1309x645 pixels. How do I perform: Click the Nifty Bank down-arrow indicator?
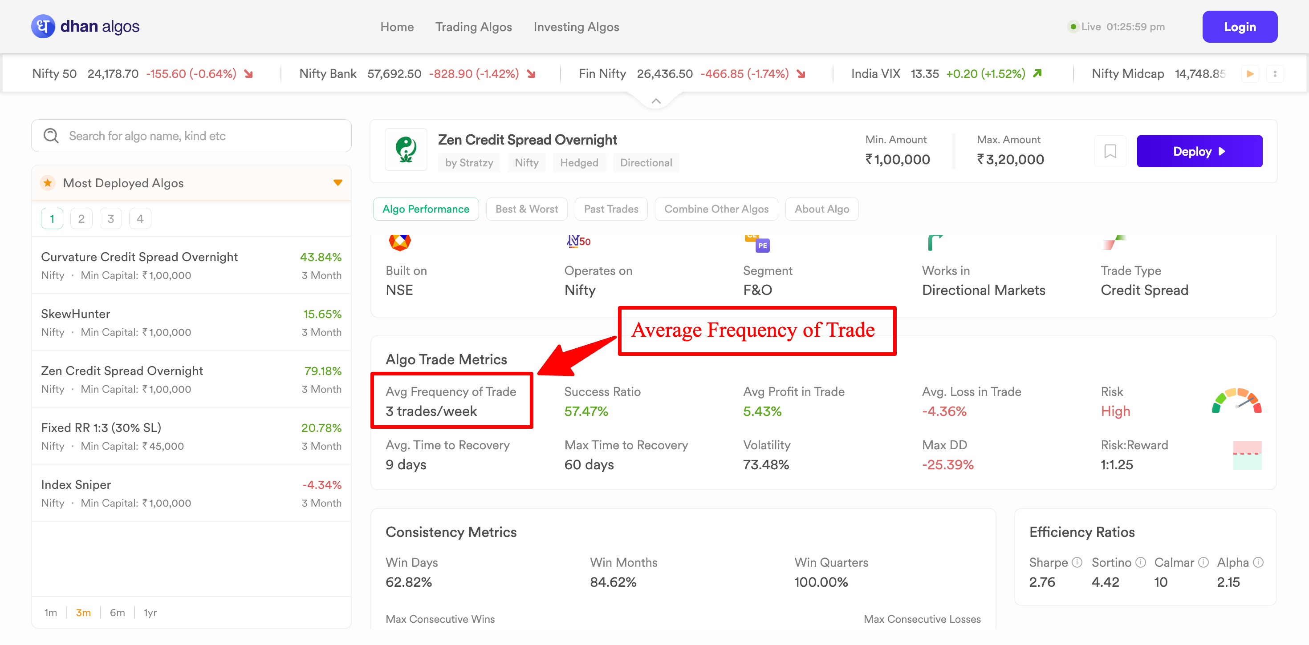[x=531, y=74]
